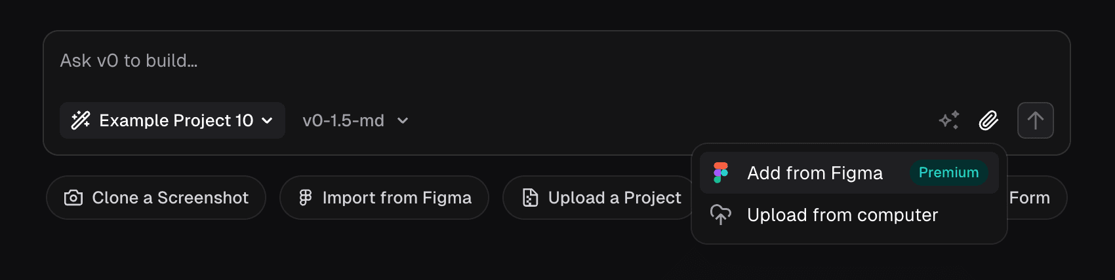The width and height of the screenshot is (1115, 280).
Task: Click the magic wand icon beside Example Project 10
Action: tap(81, 120)
